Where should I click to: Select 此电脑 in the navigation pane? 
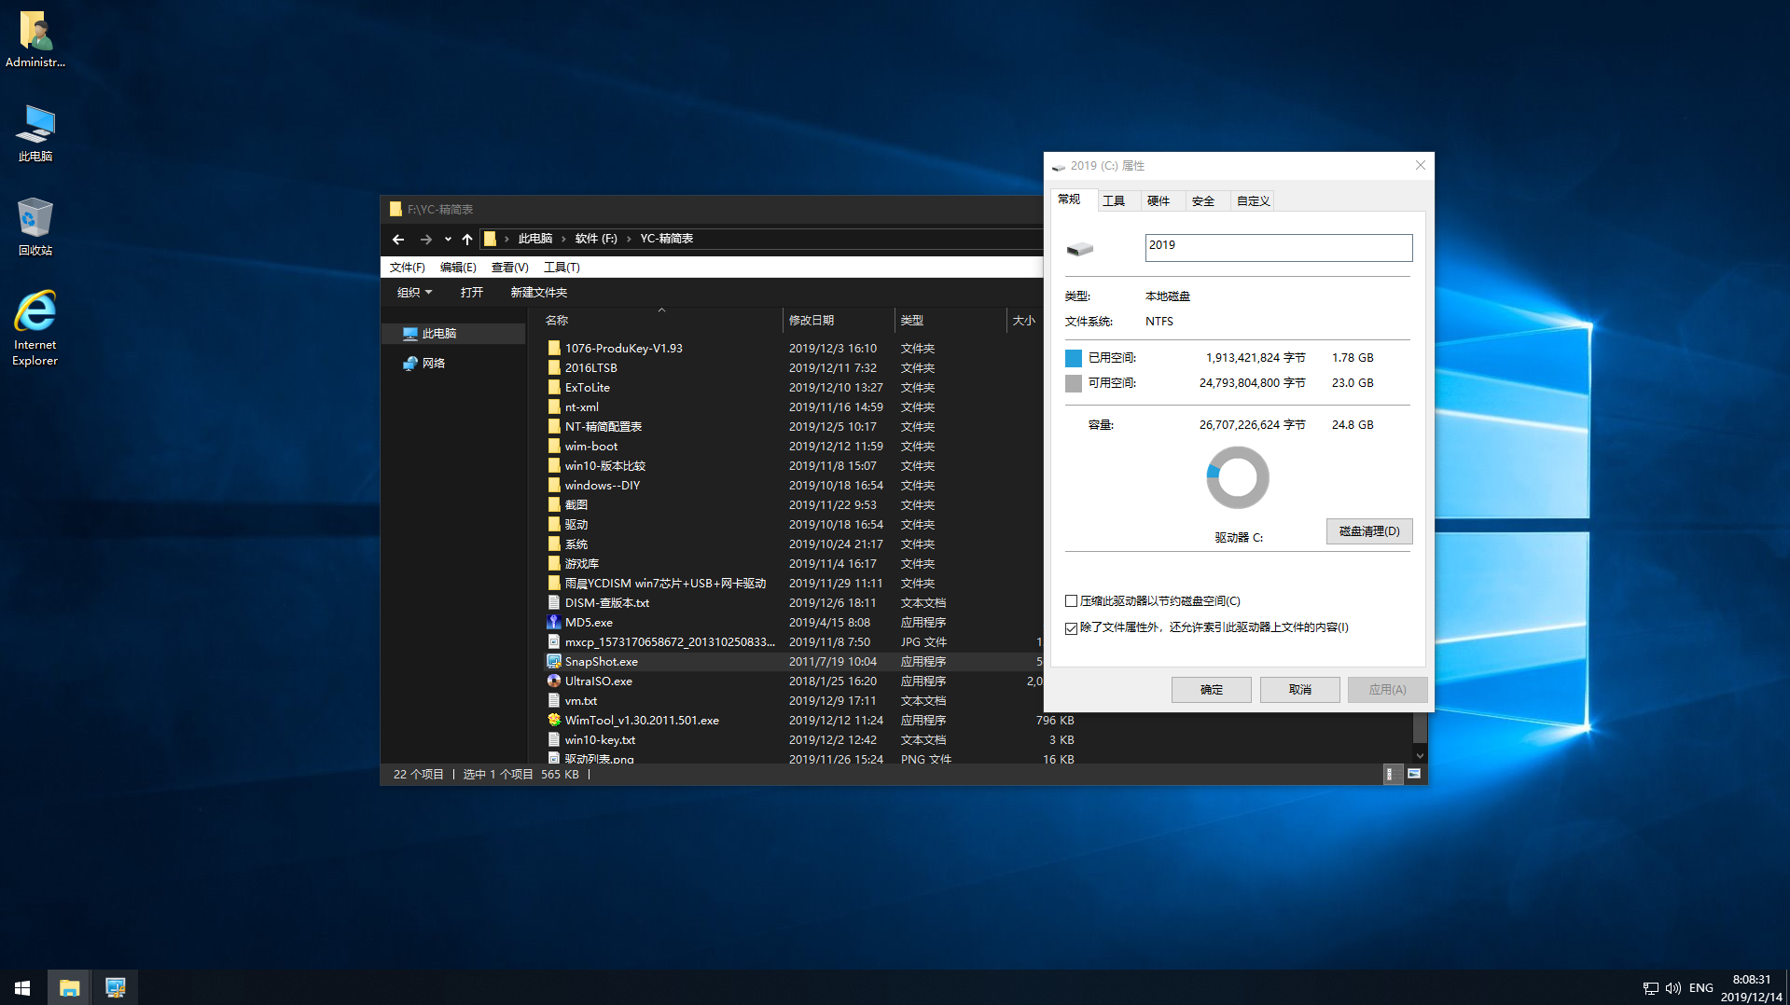point(453,333)
